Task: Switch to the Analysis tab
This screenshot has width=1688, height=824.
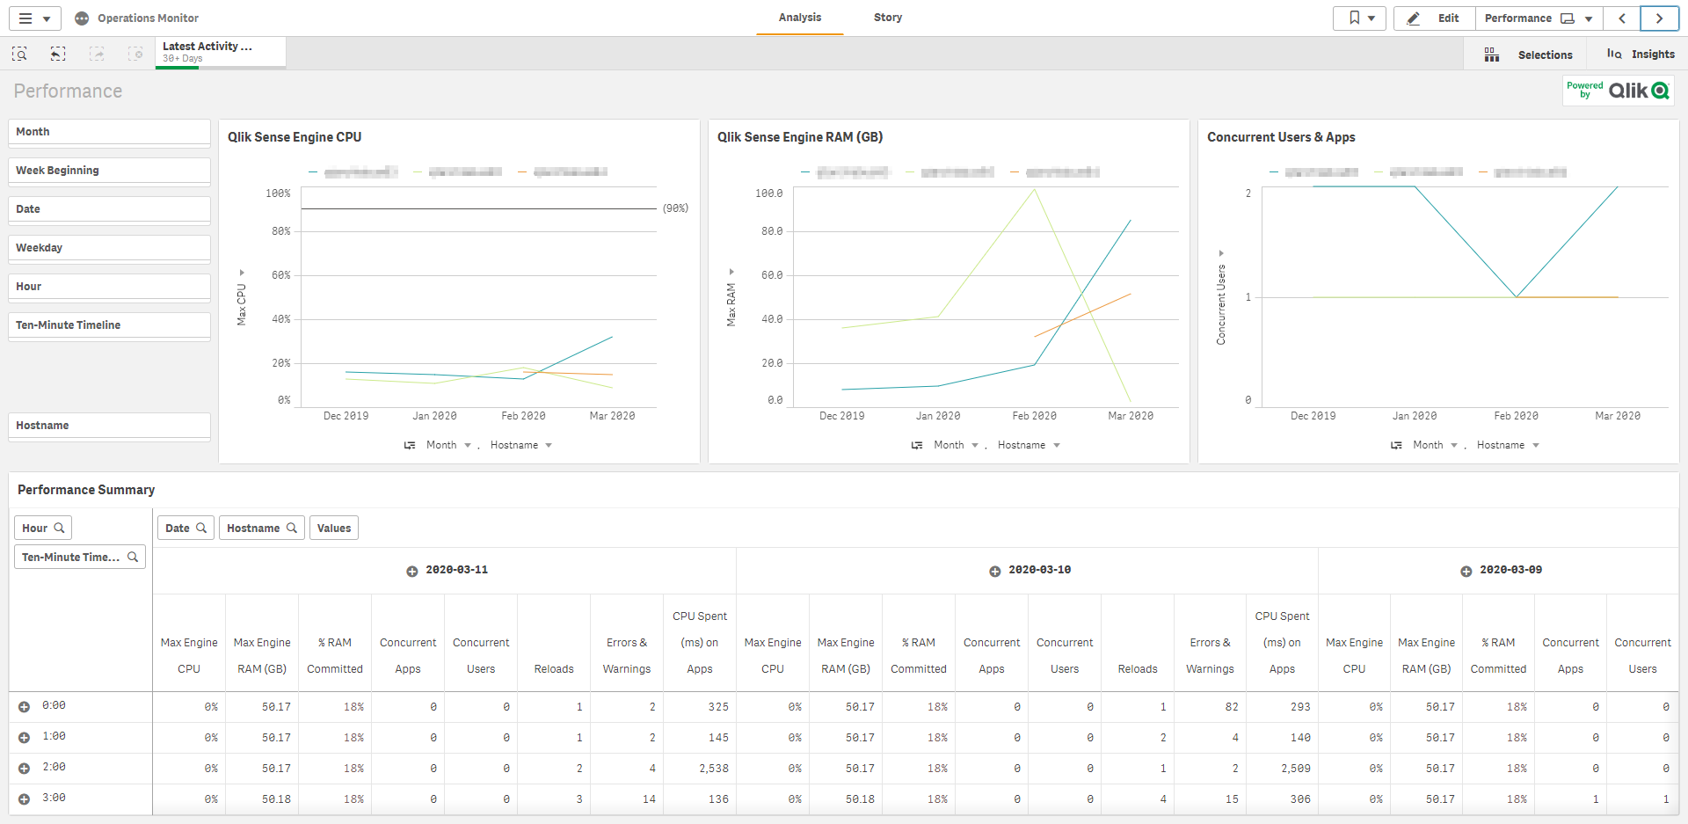Action: [799, 18]
